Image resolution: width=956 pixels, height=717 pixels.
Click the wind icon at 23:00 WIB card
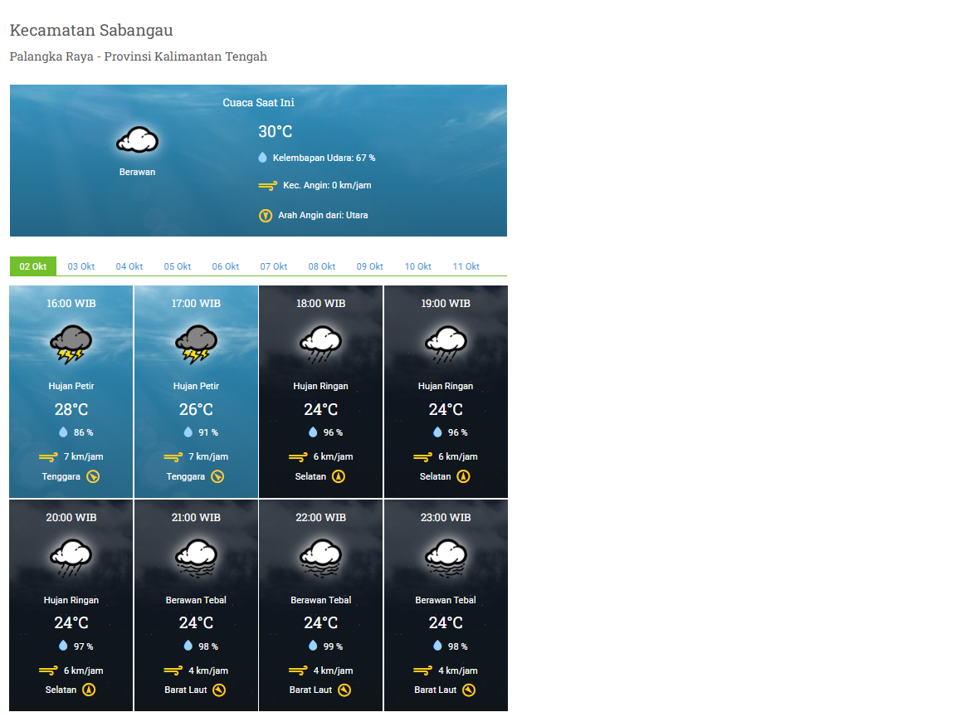pyautogui.click(x=422, y=671)
